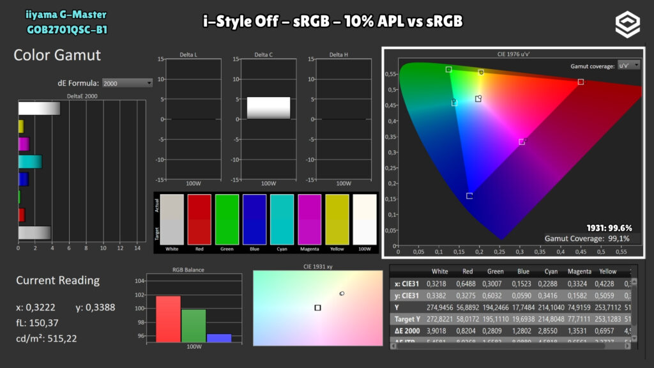The width and height of the screenshot is (654, 368).
Task: Click the white bar in Delta C chart
Action: pyautogui.click(x=269, y=108)
